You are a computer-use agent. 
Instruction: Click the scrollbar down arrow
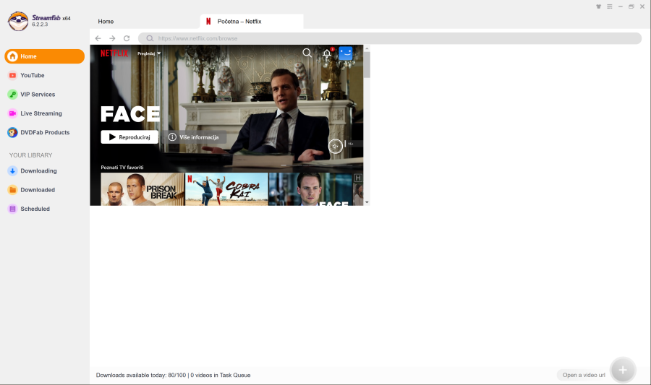point(367,202)
